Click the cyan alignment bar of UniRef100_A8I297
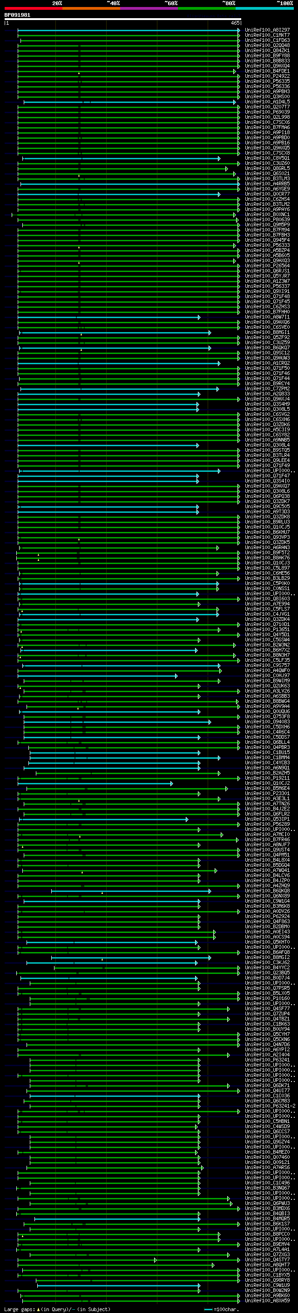 tap(129, 31)
